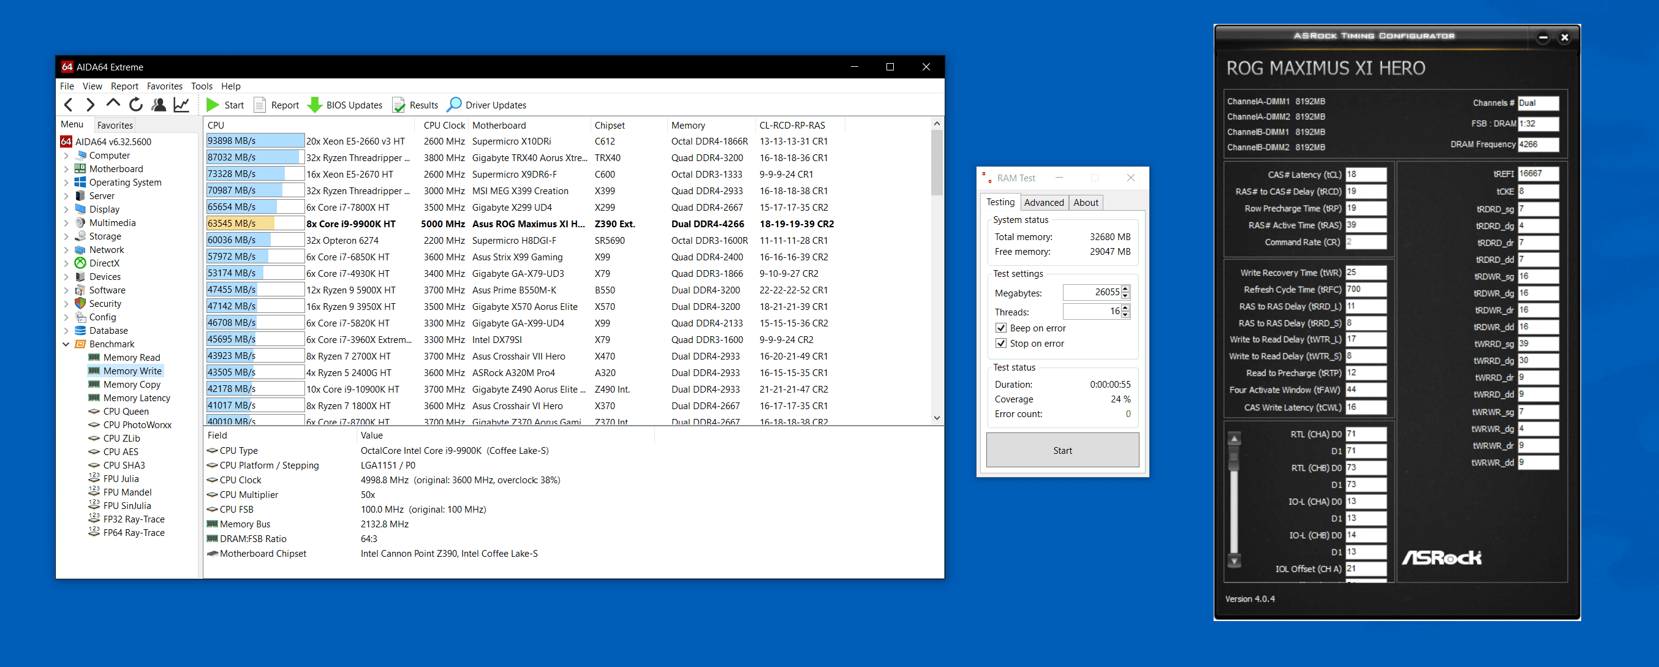The image size is (1659, 667).
Task: Select the FP64 Ray-Trace benchmark
Action: click(134, 533)
